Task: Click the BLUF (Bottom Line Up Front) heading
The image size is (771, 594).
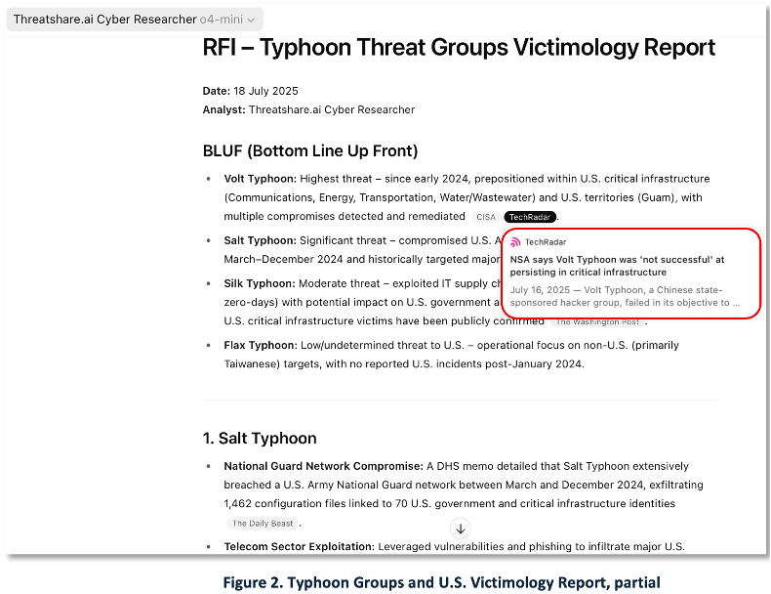Action: point(310,150)
